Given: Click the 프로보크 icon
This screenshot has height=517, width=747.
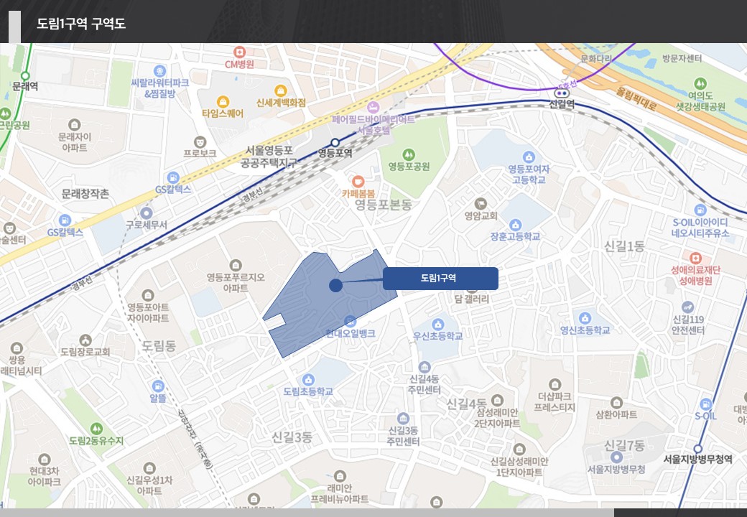Looking at the screenshot, I should click(x=200, y=142).
